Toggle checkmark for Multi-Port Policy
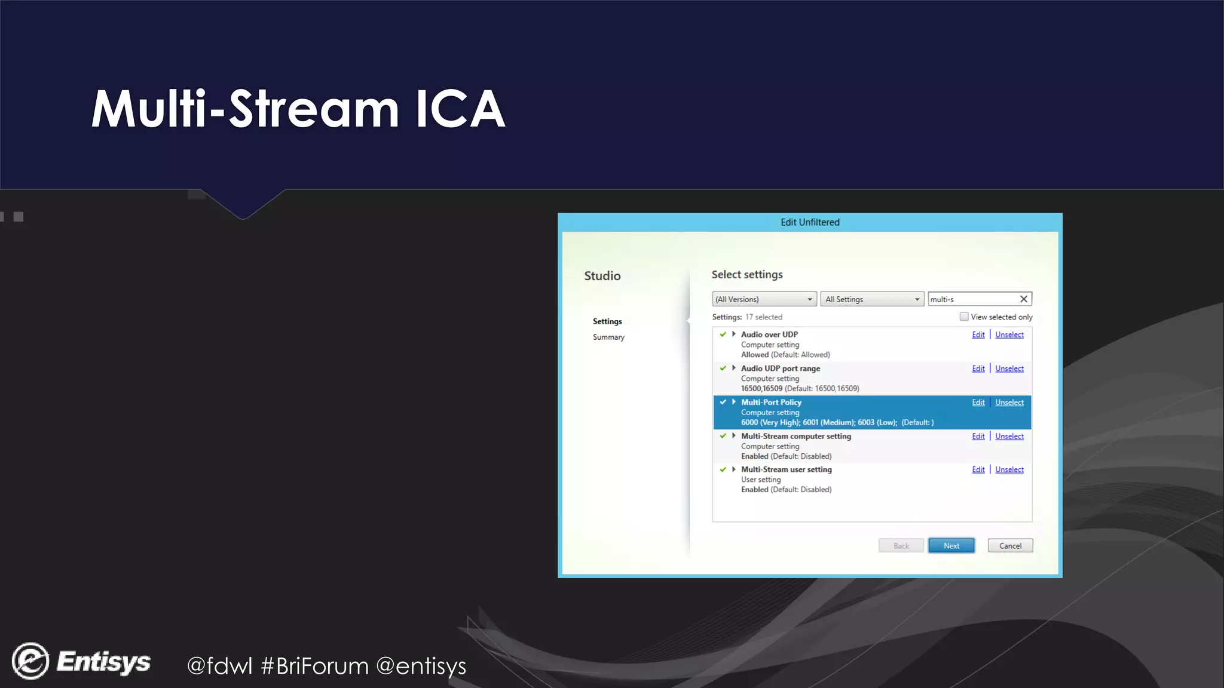The image size is (1224, 688). [723, 402]
